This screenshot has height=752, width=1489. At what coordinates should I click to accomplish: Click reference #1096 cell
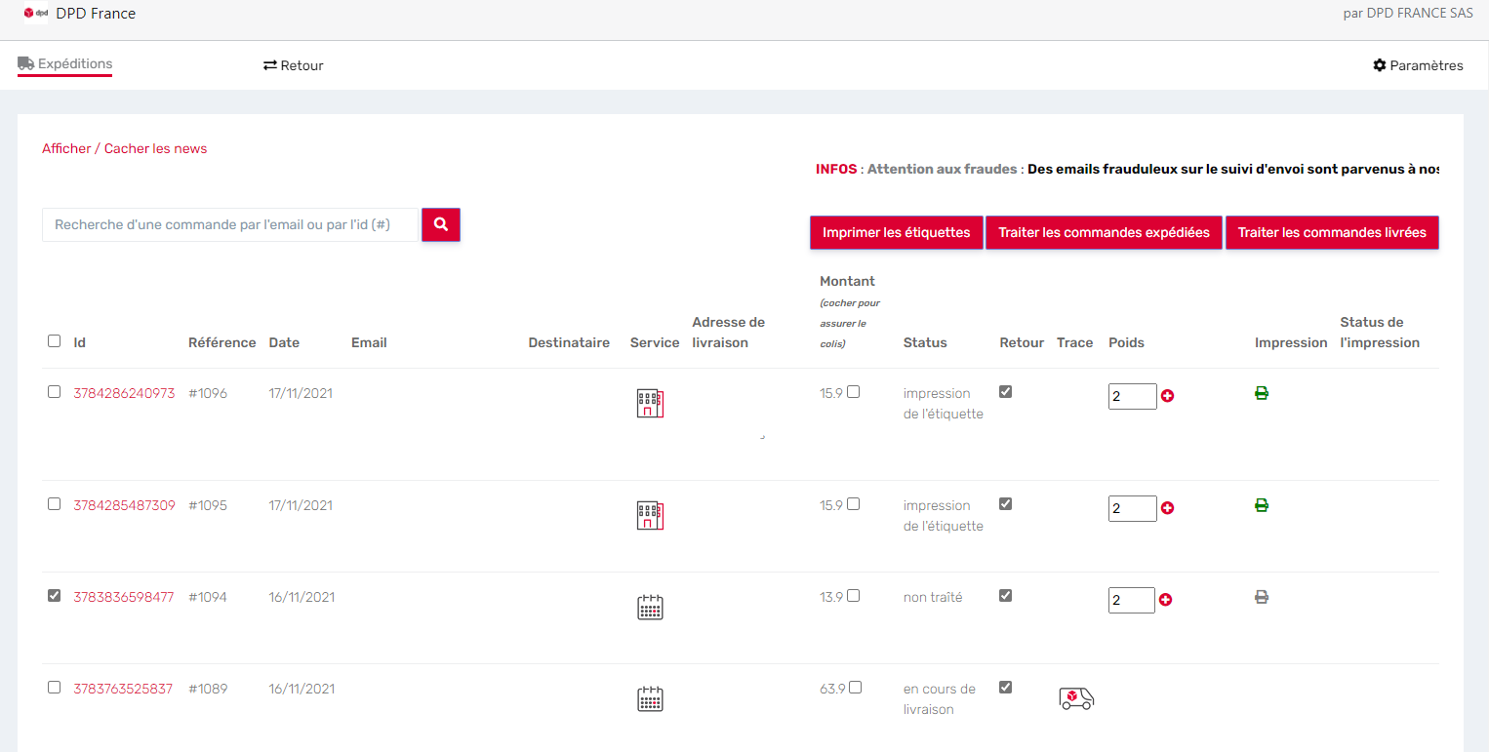pyautogui.click(x=208, y=394)
